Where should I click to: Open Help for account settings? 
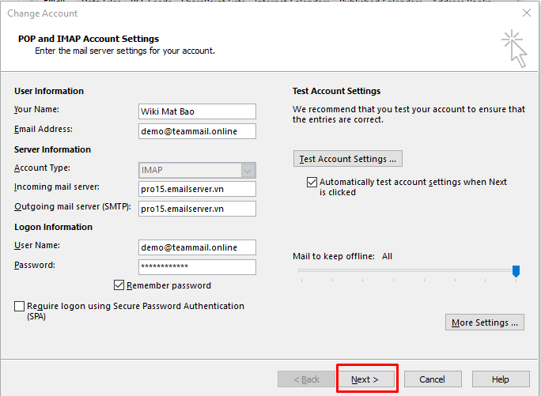[x=500, y=379]
